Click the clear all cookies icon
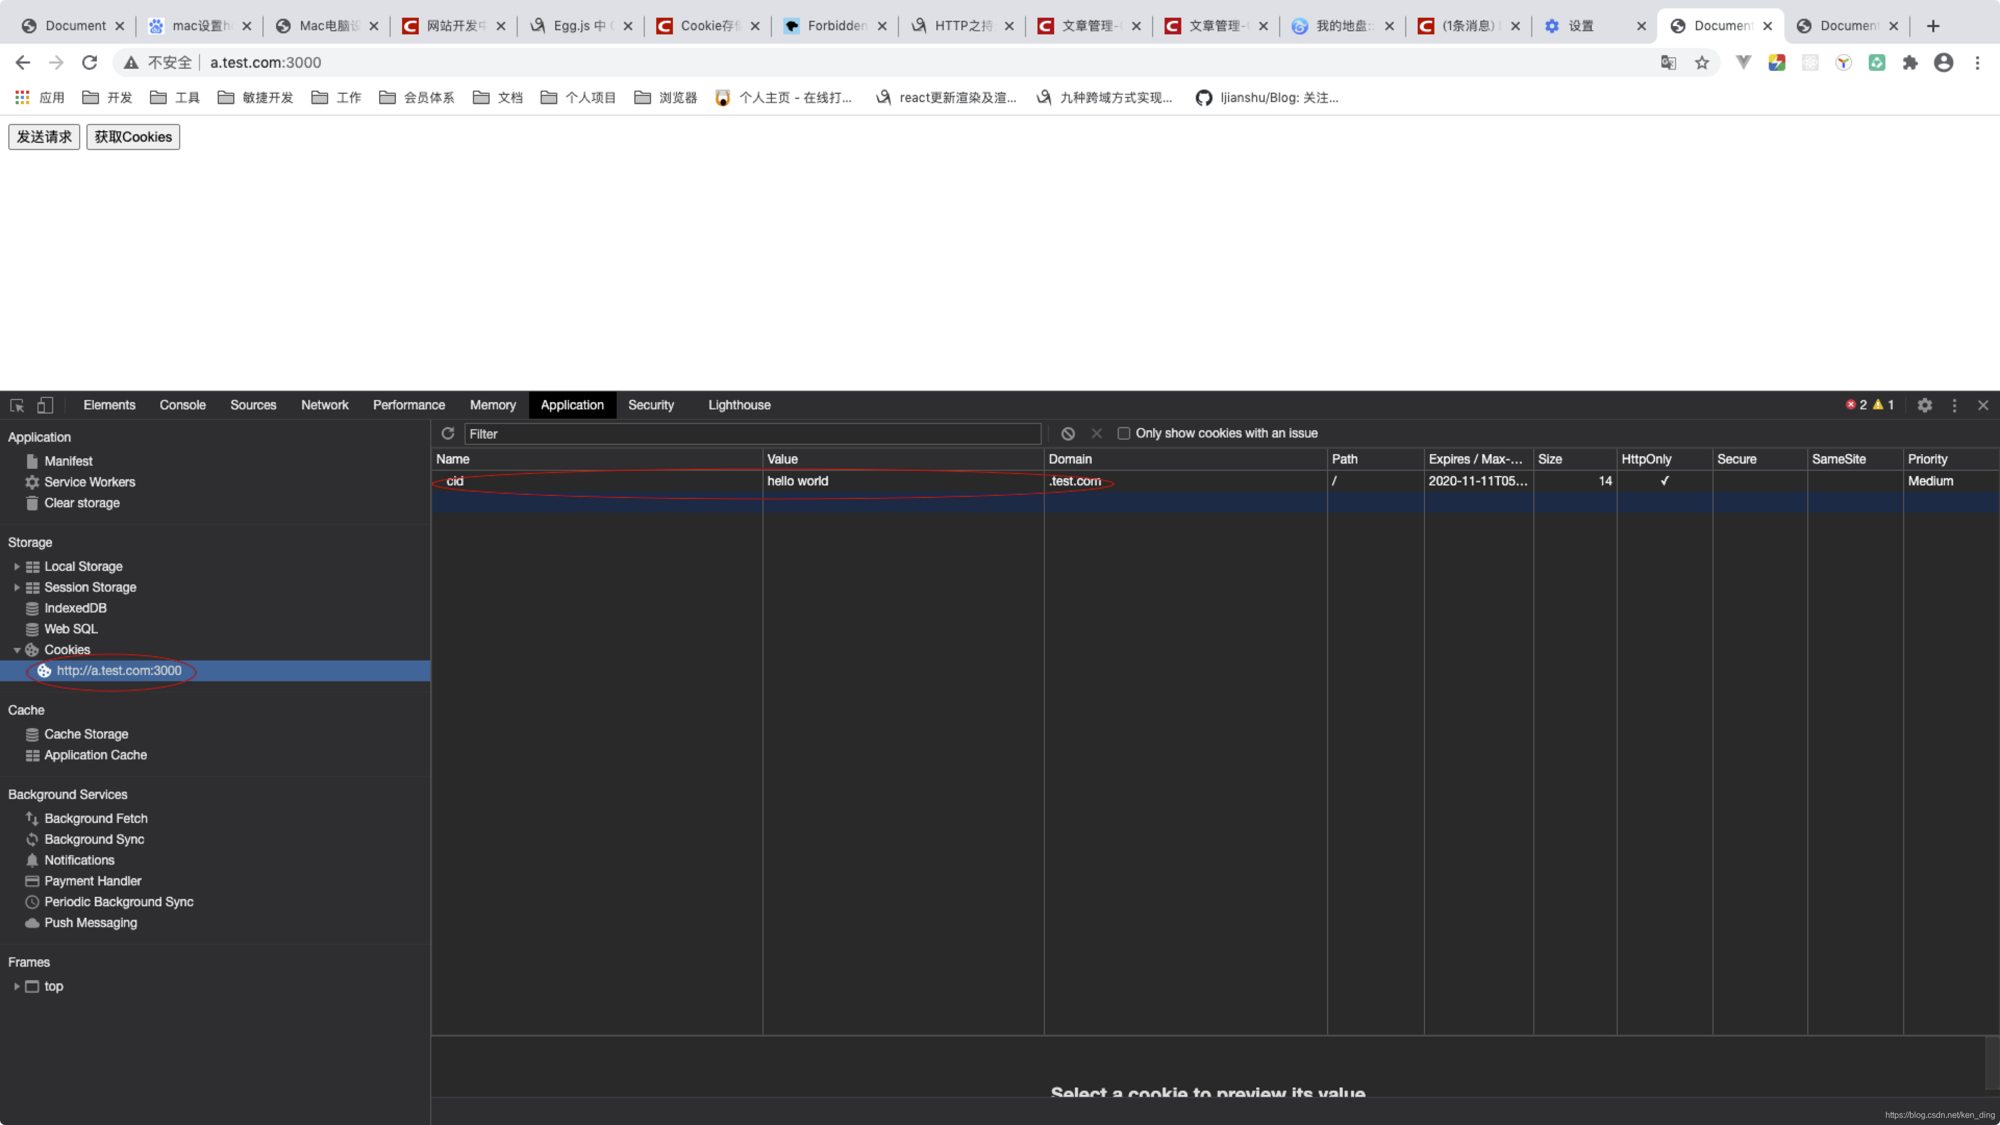Screen dimensions: 2000x1125 click(1068, 433)
